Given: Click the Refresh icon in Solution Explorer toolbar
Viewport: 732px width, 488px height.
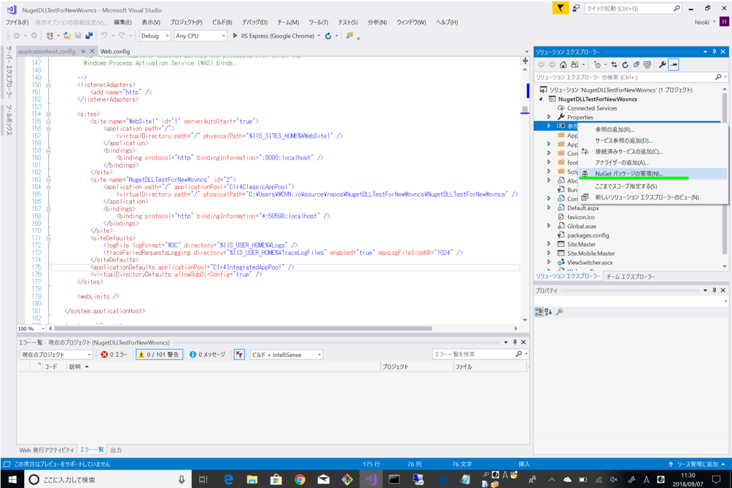Looking at the screenshot, I should [x=625, y=65].
